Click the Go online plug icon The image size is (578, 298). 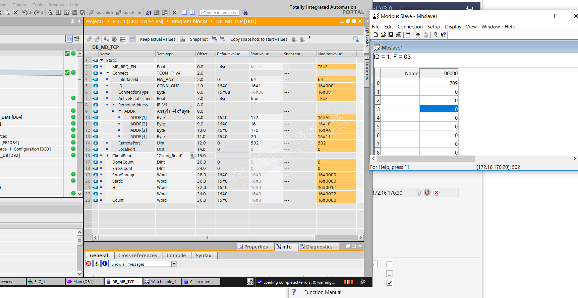click(92, 12)
